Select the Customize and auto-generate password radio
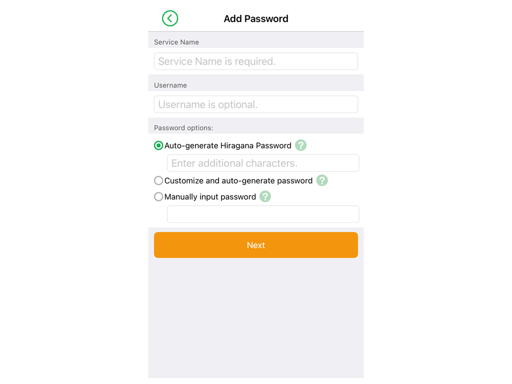 pos(158,181)
